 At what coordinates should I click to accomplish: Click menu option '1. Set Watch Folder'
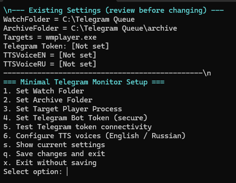[x=44, y=91]
